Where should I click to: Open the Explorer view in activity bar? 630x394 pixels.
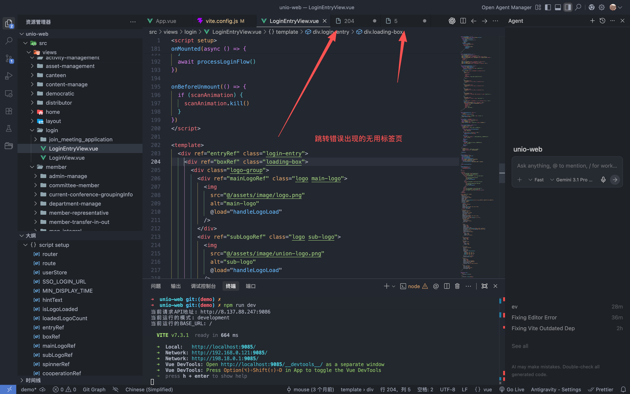[9, 23]
